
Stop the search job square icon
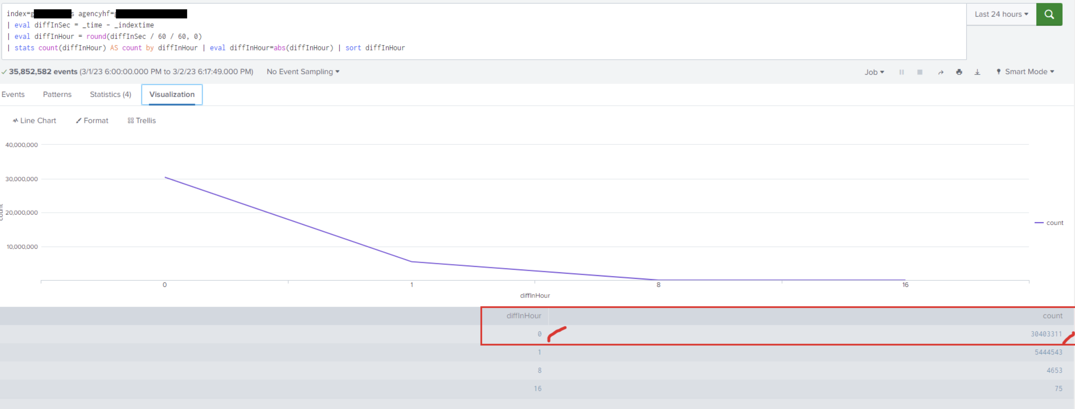919,72
